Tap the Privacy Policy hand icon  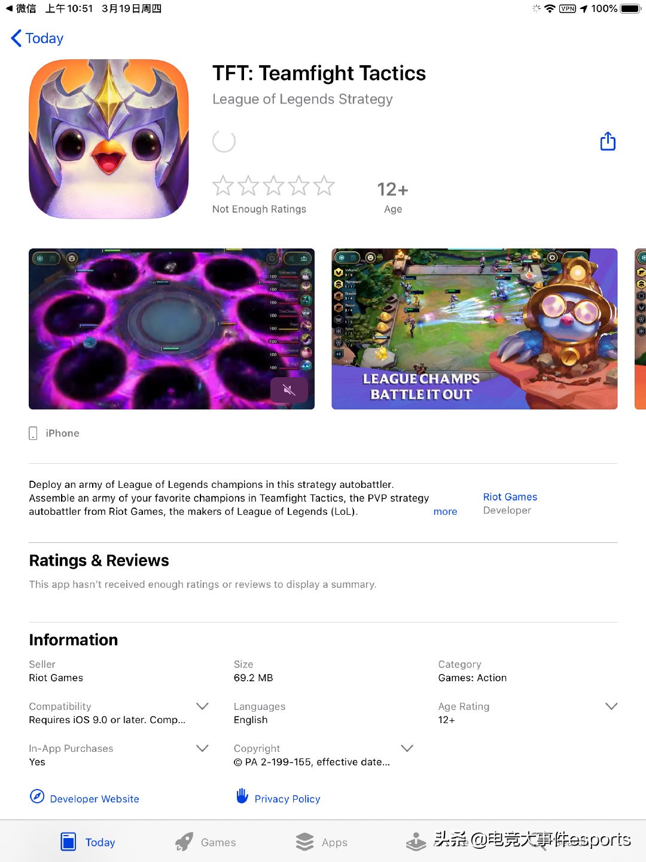pyautogui.click(x=242, y=796)
